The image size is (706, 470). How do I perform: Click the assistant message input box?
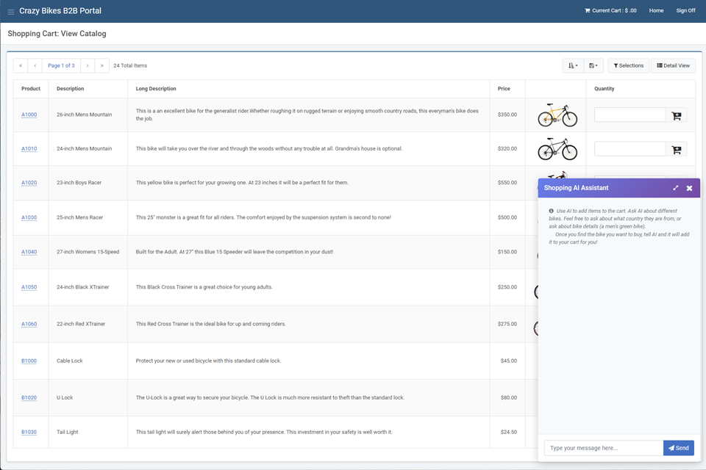point(602,447)
